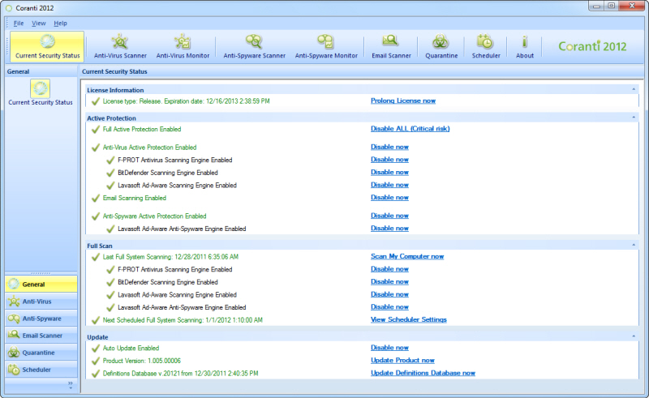Select the General sidebar section
649x398 pixels.
pos(41,285)
